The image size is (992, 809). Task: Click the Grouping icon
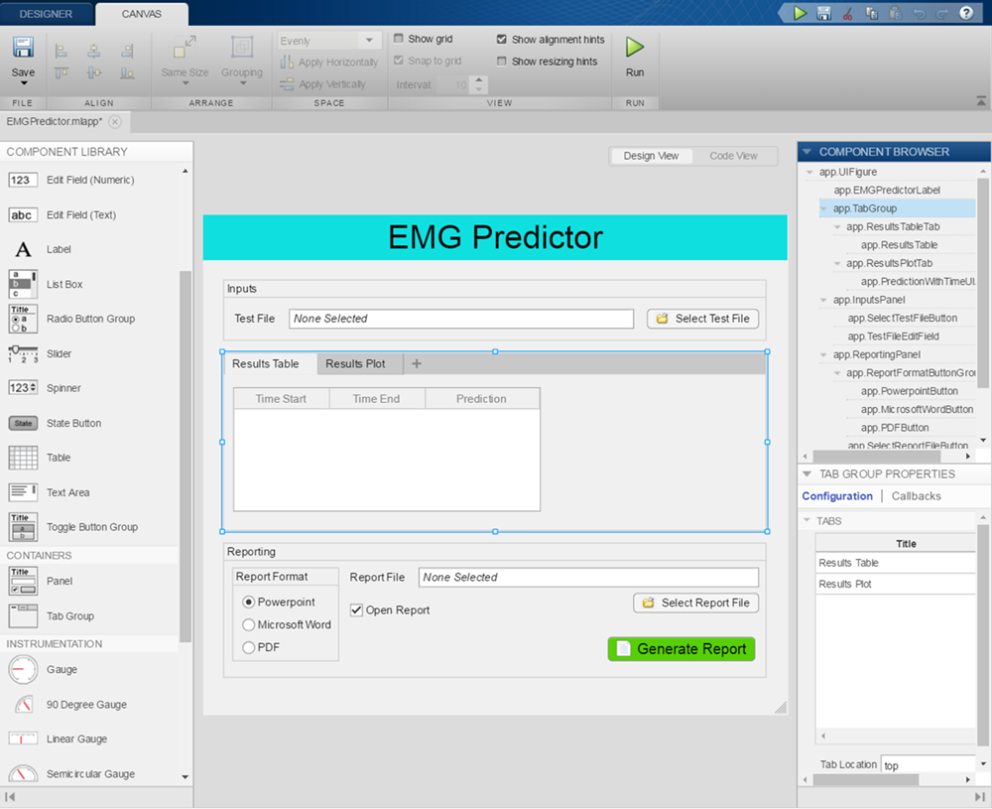tap(241, 48)
